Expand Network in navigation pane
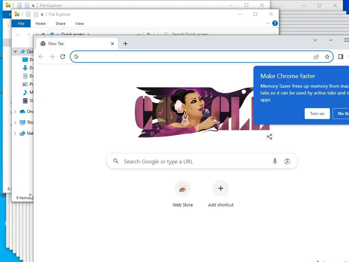Viewport: 349px width, 262px height. 15,133
